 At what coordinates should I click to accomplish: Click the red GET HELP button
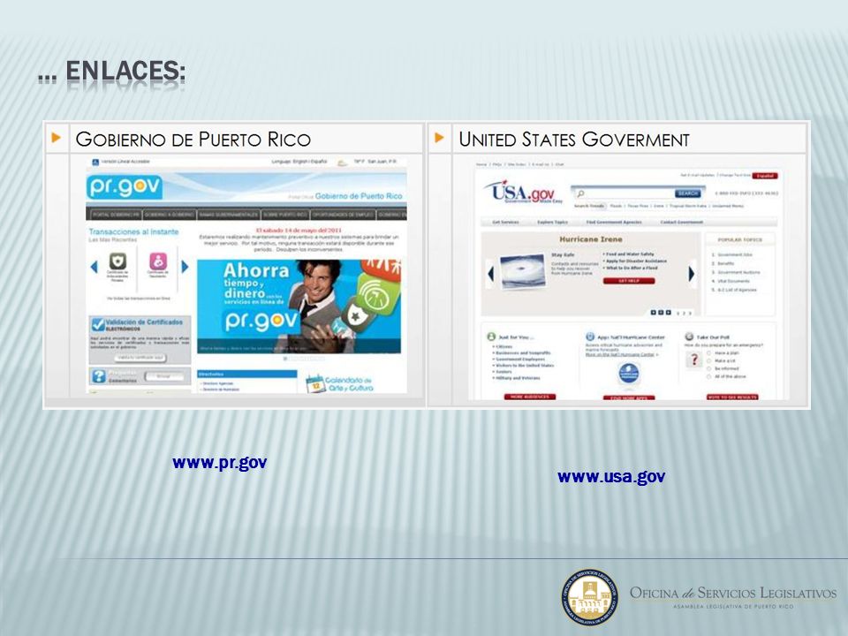629,281
